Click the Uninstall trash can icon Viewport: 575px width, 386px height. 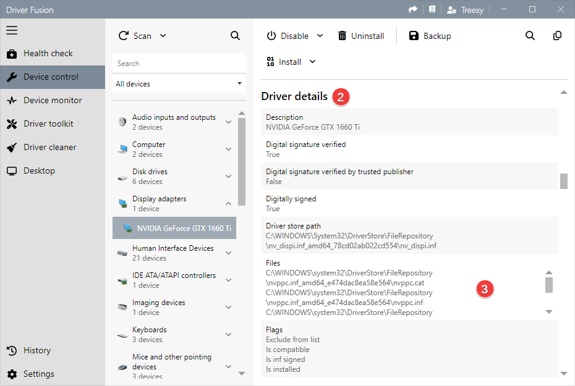[x=342, y=36]
